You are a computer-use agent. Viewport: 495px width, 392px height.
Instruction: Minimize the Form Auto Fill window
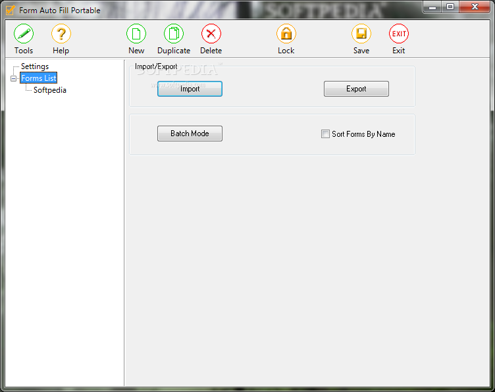click(x=432, y=7)
